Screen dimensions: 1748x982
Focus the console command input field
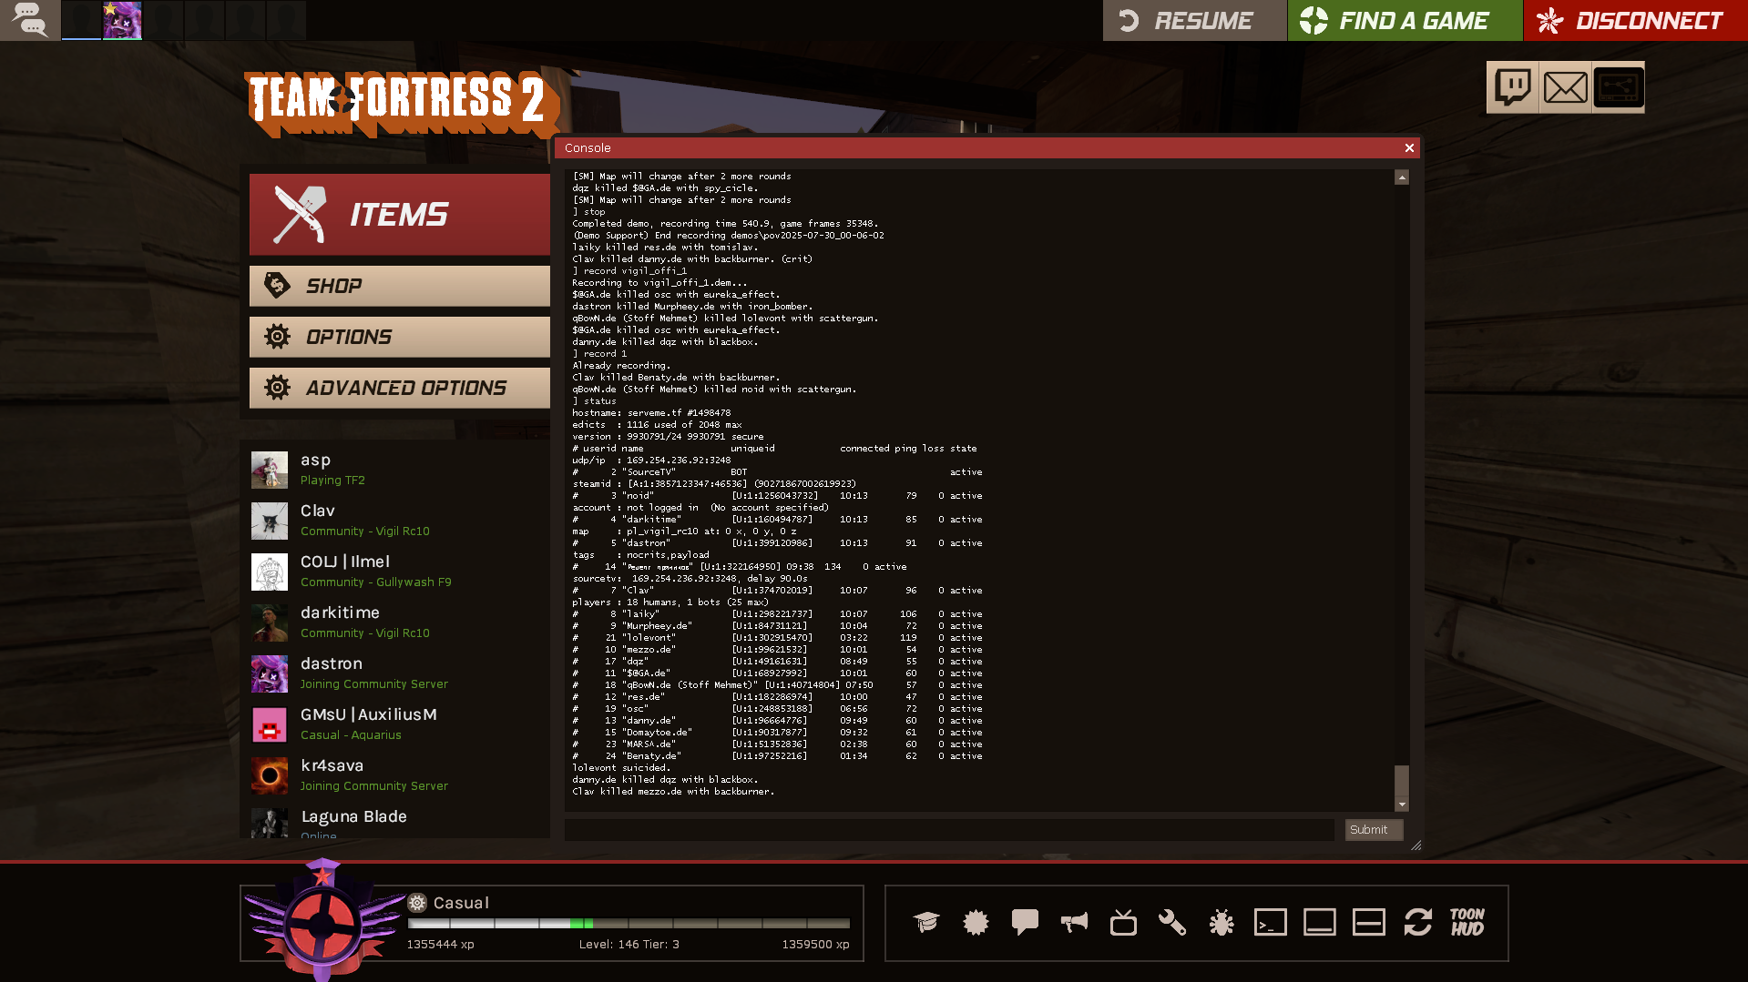coord(949,830)
